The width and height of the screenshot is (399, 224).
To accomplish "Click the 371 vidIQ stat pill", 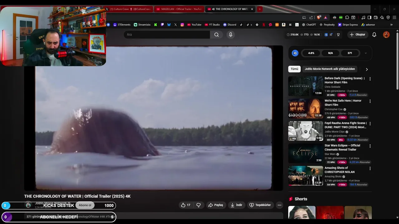I will tap(350, 53).
